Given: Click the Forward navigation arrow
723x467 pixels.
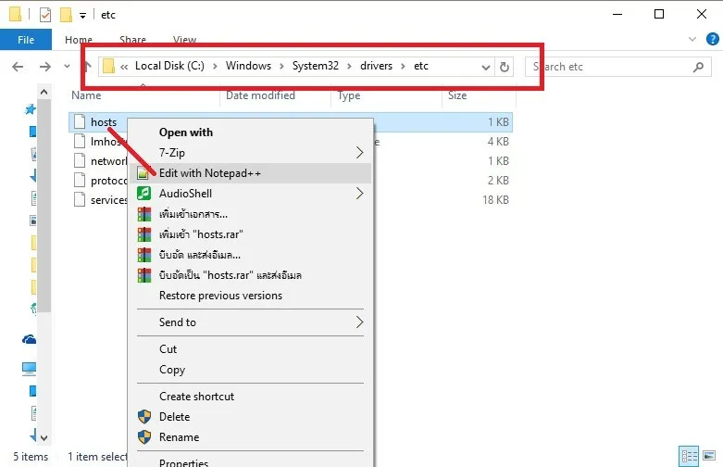Looking at the screenshot, I should click(45, 67).
